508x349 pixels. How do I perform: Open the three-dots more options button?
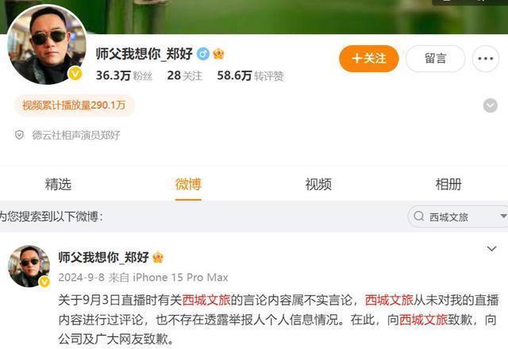[485, 59]
